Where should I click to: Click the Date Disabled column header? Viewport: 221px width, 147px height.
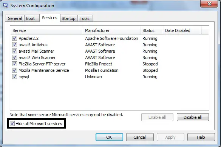pyautogui.click(x=182, y=30)
